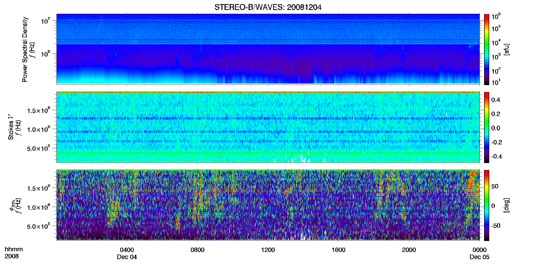Screen dimensions: 536x276
Task: Click the 1200 time tick label
Action: click(268, 250)
